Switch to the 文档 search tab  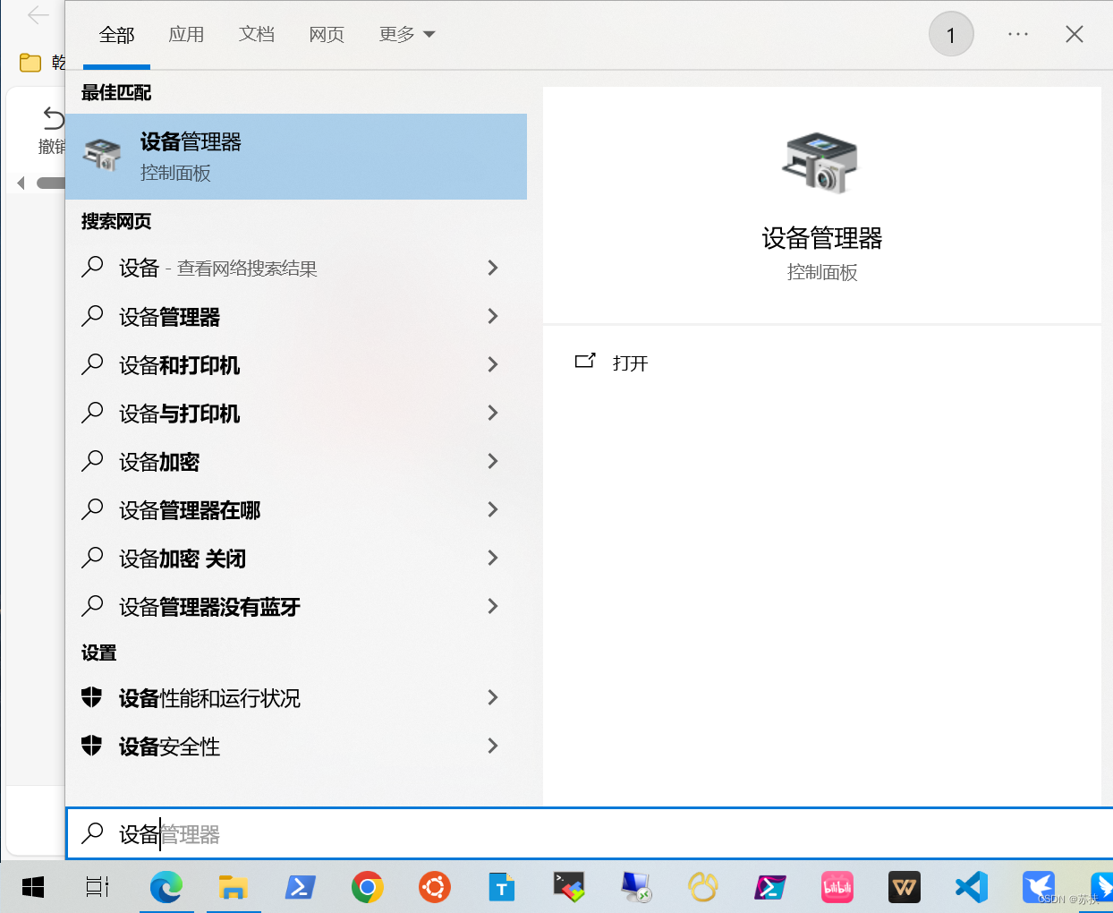[x=257, y=34]
